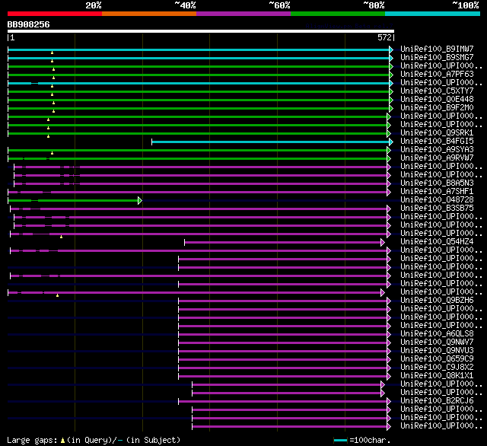Viewport: 487px width, 446px height.
Task: Open hit UniRef100_B9IMW7
Action: (x=437, y=49)
